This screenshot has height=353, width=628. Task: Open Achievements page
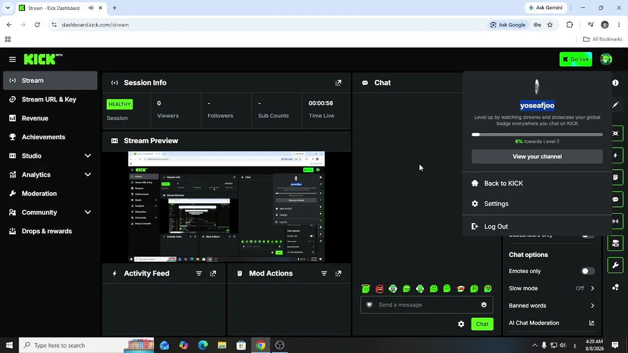pos(50,137)
